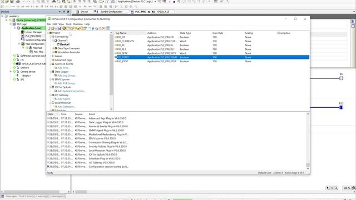Click the Add Agent... link
356x200 pixels.
(x=65, y=99)
